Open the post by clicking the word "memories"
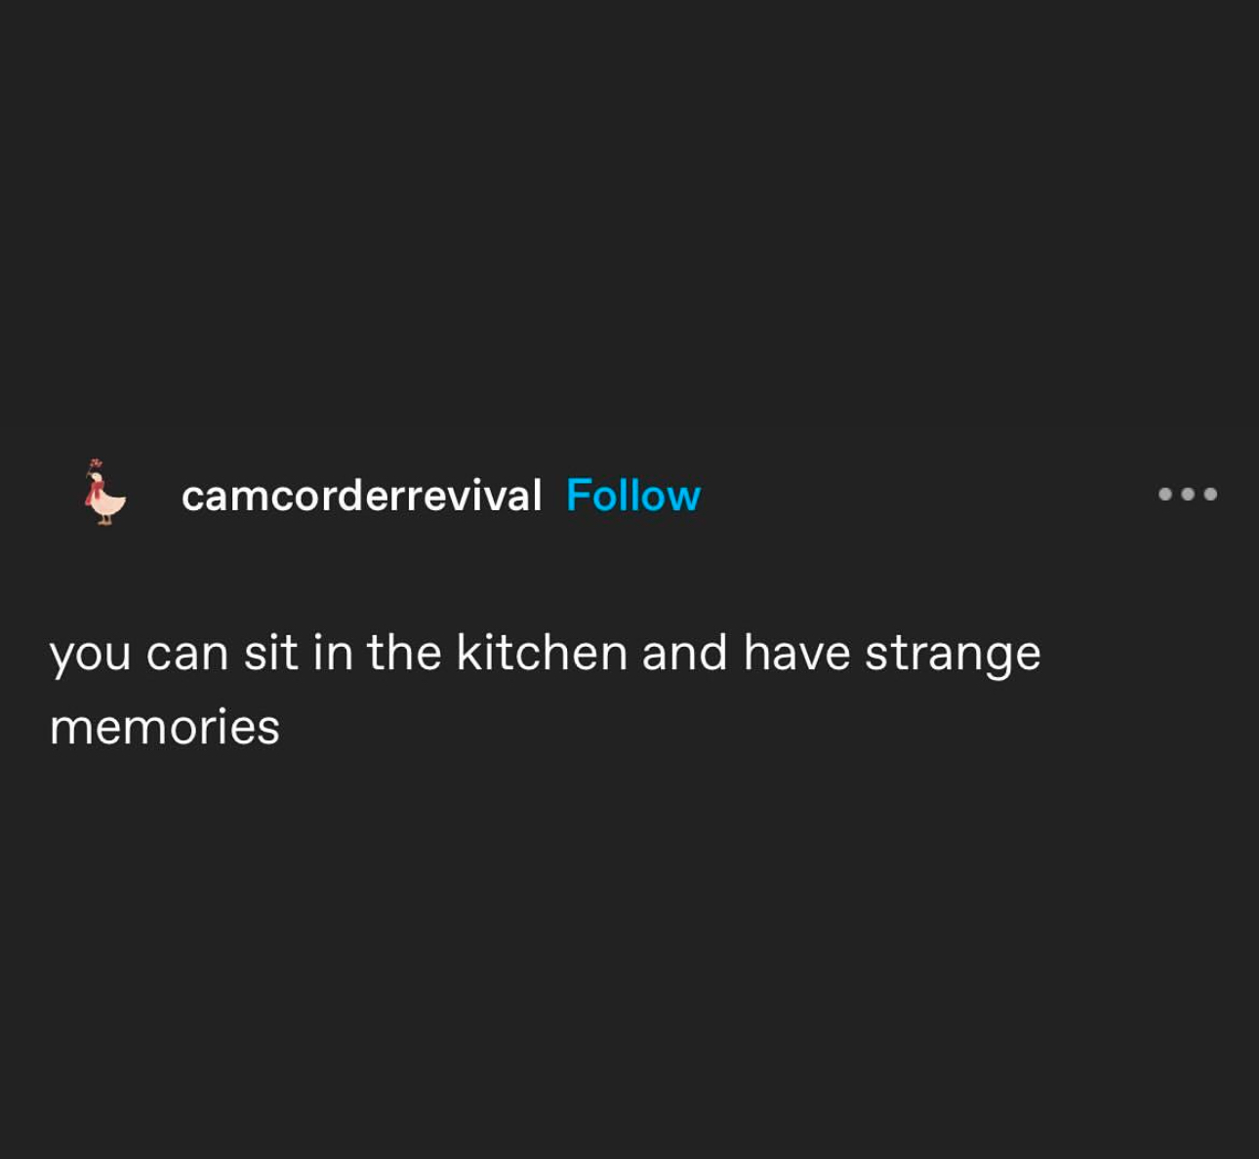Viewport: 1259px width, 1159px height. point(165,727)
